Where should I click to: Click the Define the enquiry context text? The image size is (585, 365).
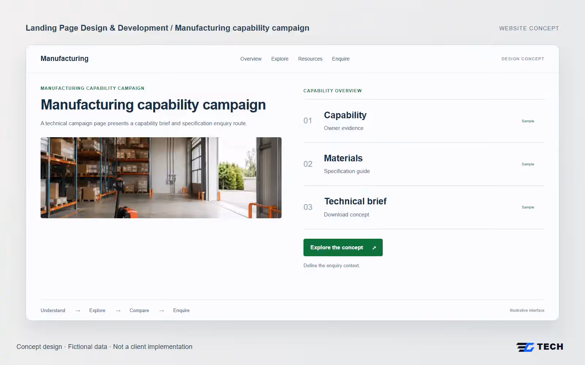coord(332,266)
